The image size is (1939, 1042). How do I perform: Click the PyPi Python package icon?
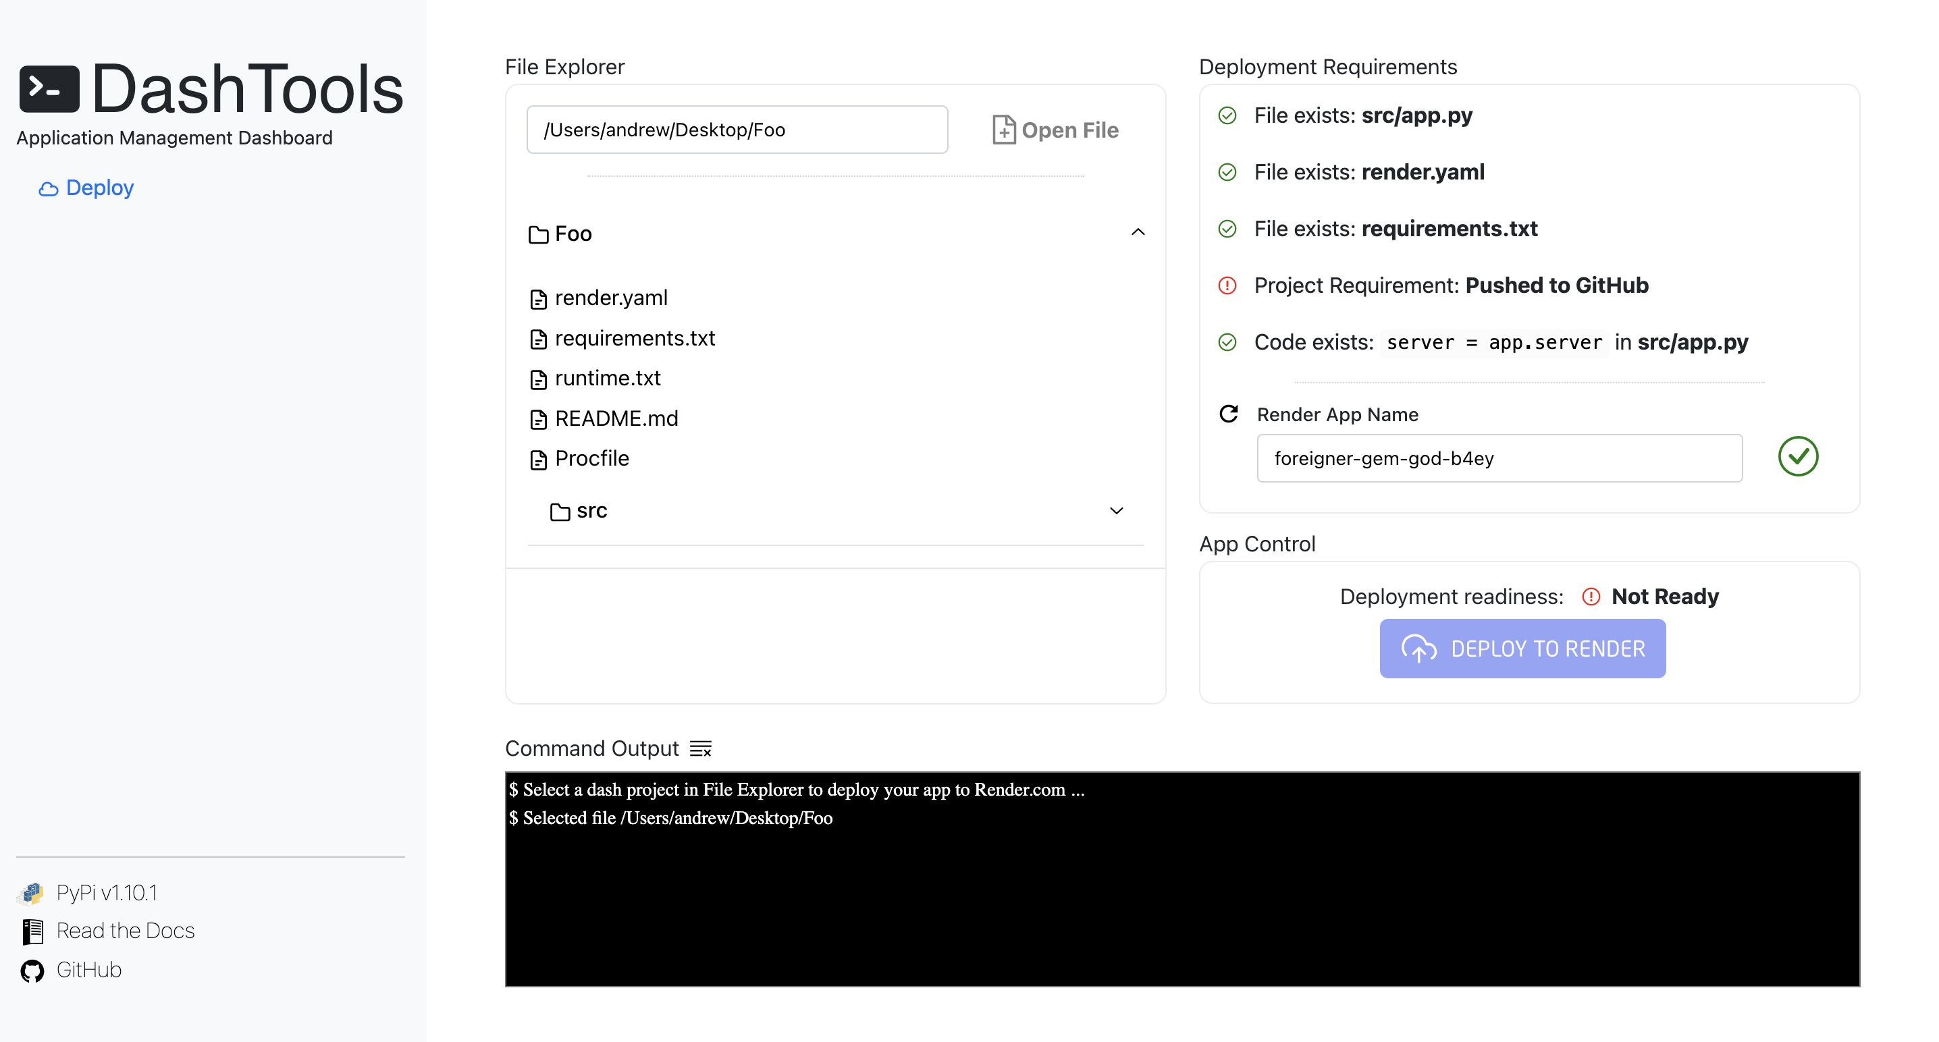[x=31, y=893]
